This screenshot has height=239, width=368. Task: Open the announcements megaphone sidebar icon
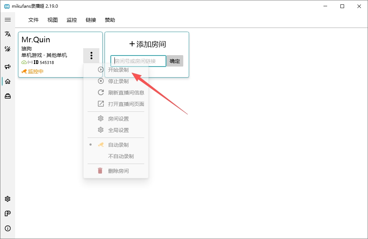pos(8,67)
